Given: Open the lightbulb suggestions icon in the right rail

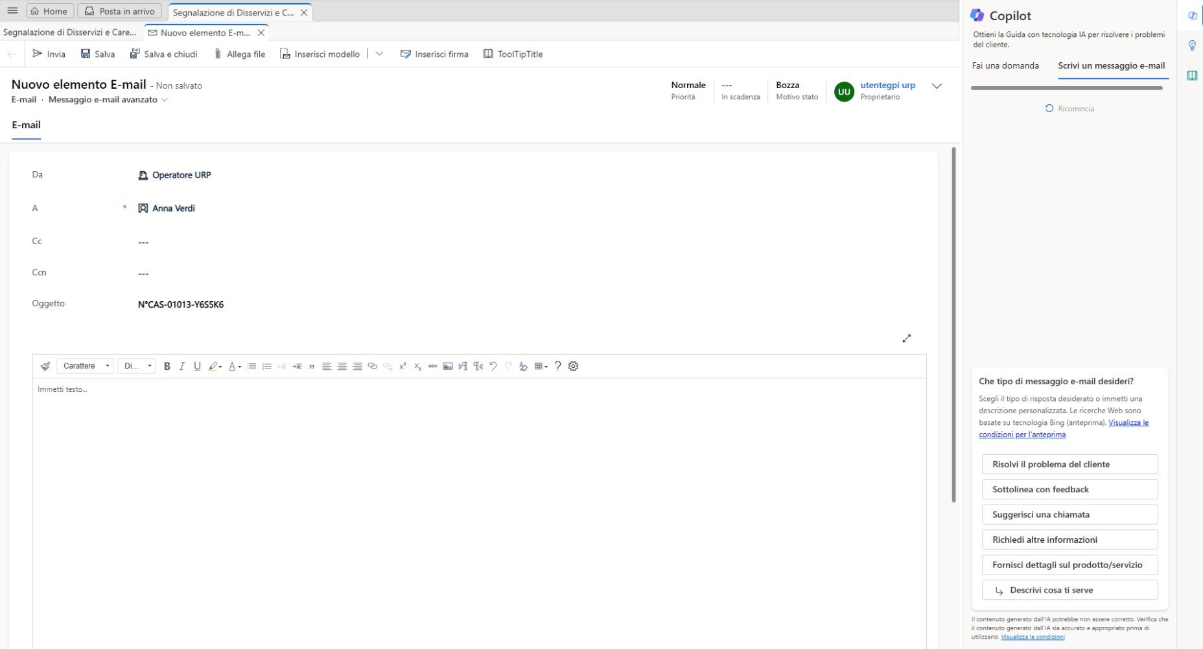Looking at the screenshot, I should (1193, 45).
